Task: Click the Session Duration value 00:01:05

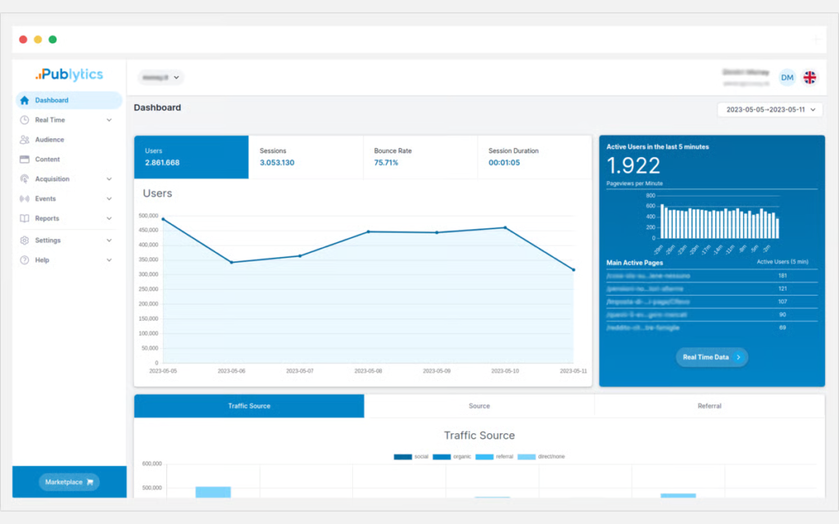Action: click(504, 163)
